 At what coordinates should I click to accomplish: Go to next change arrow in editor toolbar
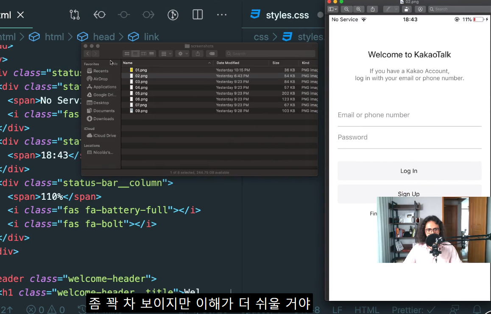click(x=148, y=15)
